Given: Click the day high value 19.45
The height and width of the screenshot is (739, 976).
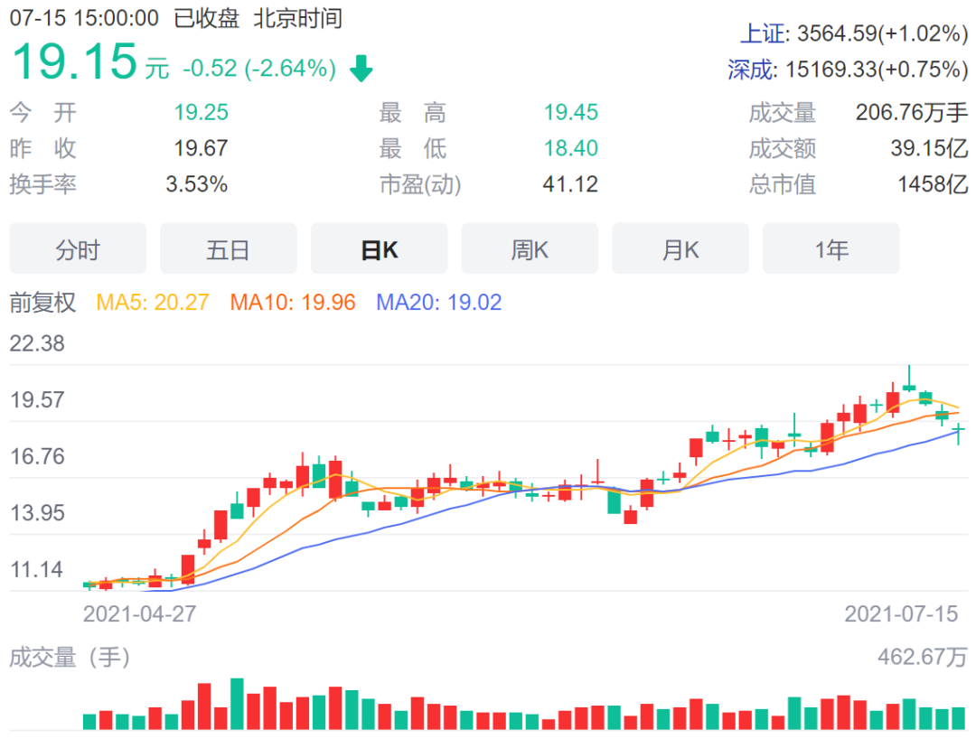Looking at the screenshot, I should pos(571,113).
